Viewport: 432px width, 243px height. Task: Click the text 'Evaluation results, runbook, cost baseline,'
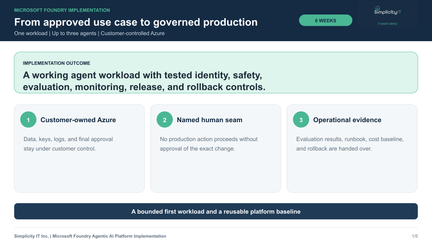click(350, 139)
